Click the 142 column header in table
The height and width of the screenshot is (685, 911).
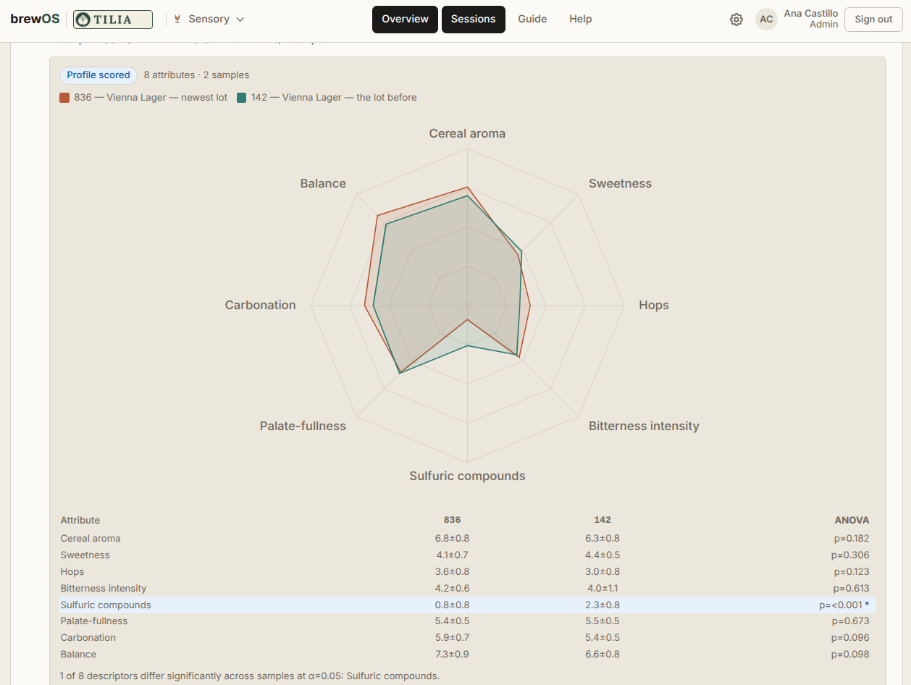[x=602, y=520]
